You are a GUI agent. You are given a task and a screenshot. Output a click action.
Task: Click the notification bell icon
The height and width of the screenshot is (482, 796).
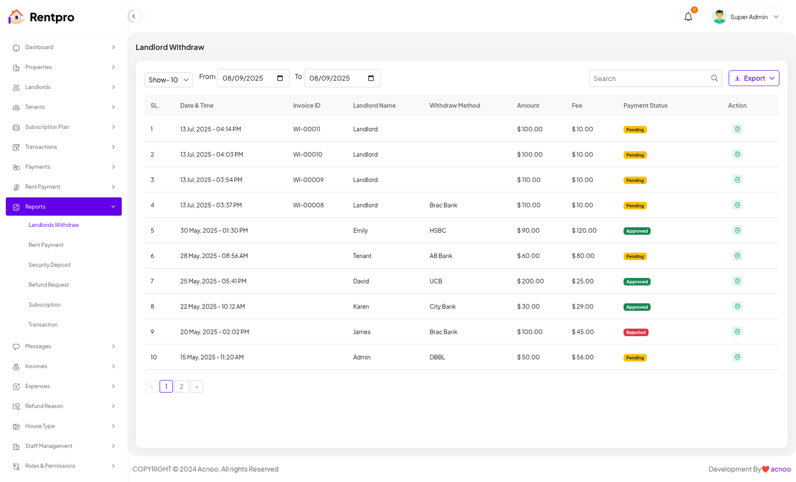[688, 17]
